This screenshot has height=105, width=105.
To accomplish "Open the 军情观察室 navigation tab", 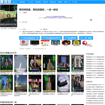I will tap(22, 2).
